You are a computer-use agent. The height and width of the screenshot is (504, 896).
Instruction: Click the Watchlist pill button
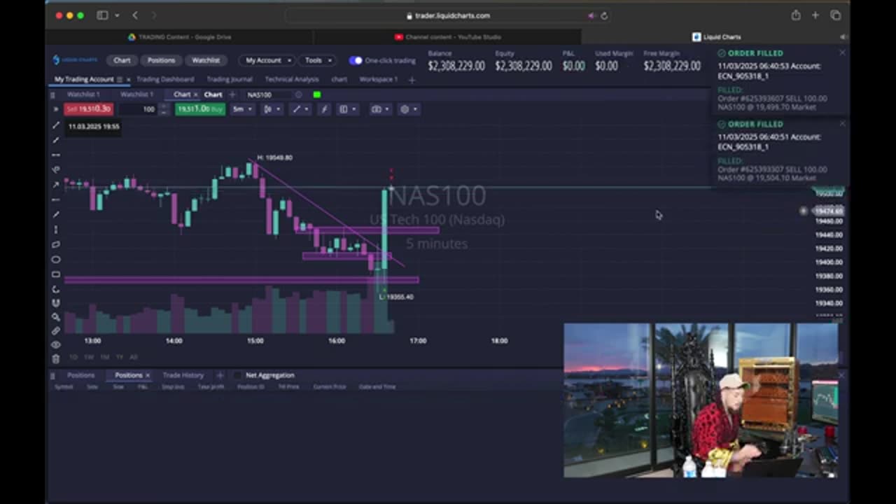click(x=206, y=60)
